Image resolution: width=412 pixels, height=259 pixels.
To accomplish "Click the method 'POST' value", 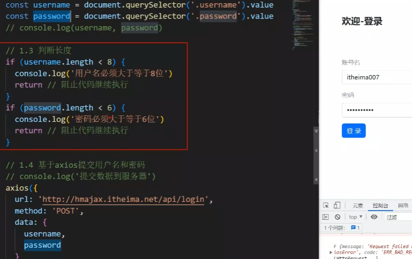I will [66, 211].
